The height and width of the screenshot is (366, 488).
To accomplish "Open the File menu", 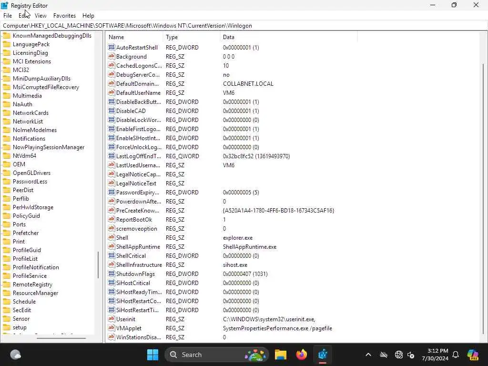I will tap(8, 16).
